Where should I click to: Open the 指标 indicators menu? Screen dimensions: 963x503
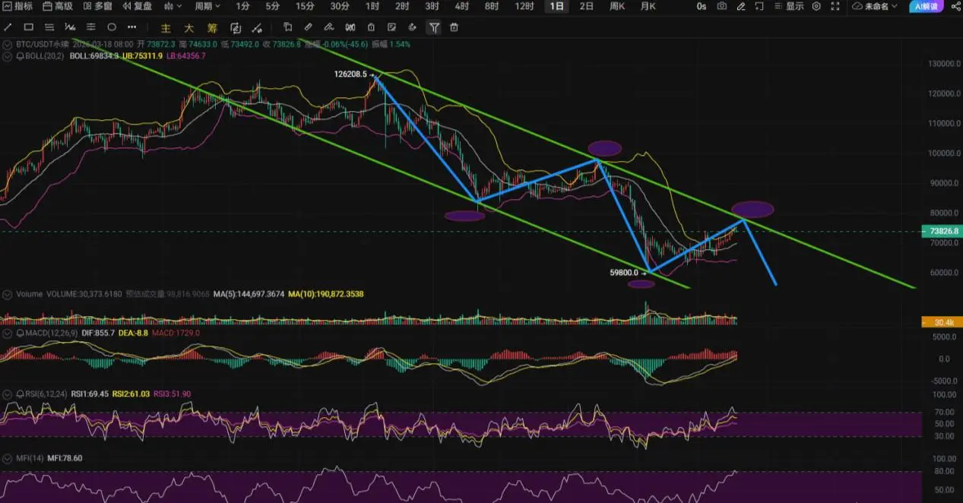[x=18, y=6]
